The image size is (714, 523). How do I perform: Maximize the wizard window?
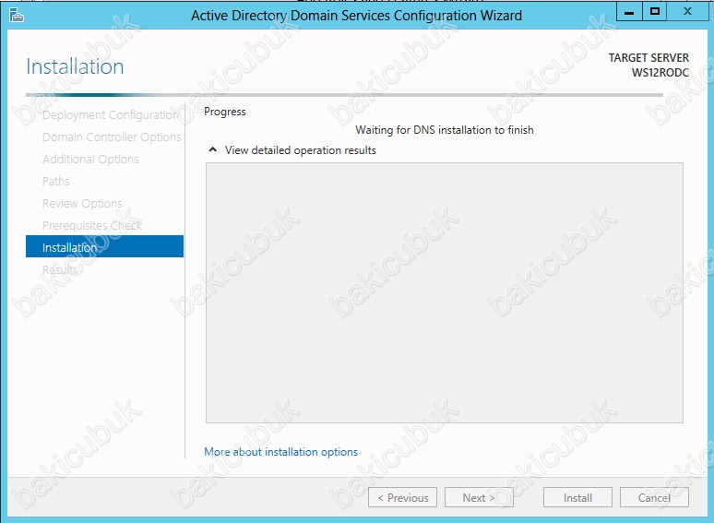point(654,11)
